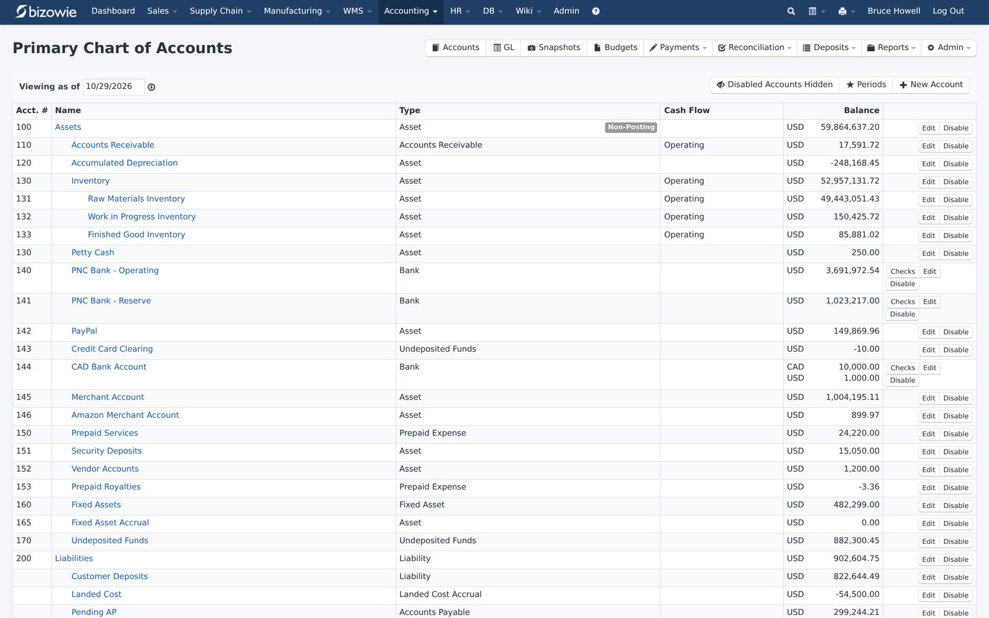This screenshot has width=989, height=618.
Task: Click the clock icon beside date field
Action: tap(151, 87)
